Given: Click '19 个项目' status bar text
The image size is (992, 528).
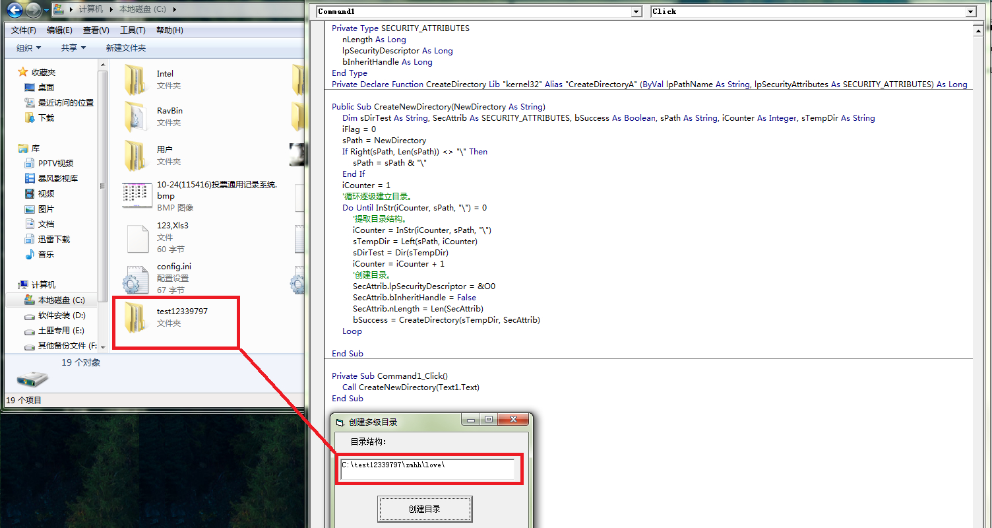Looking at the screenshot, I should point(24,400).
